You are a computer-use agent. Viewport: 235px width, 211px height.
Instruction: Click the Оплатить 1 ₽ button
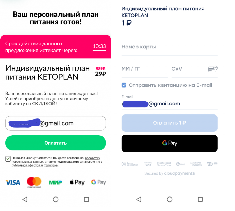click(x=169, y=123)
